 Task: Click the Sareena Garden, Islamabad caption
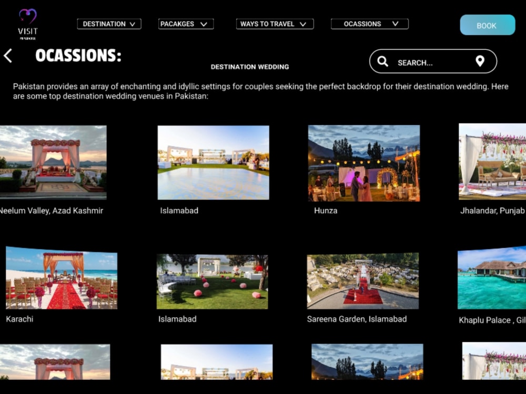357,319
